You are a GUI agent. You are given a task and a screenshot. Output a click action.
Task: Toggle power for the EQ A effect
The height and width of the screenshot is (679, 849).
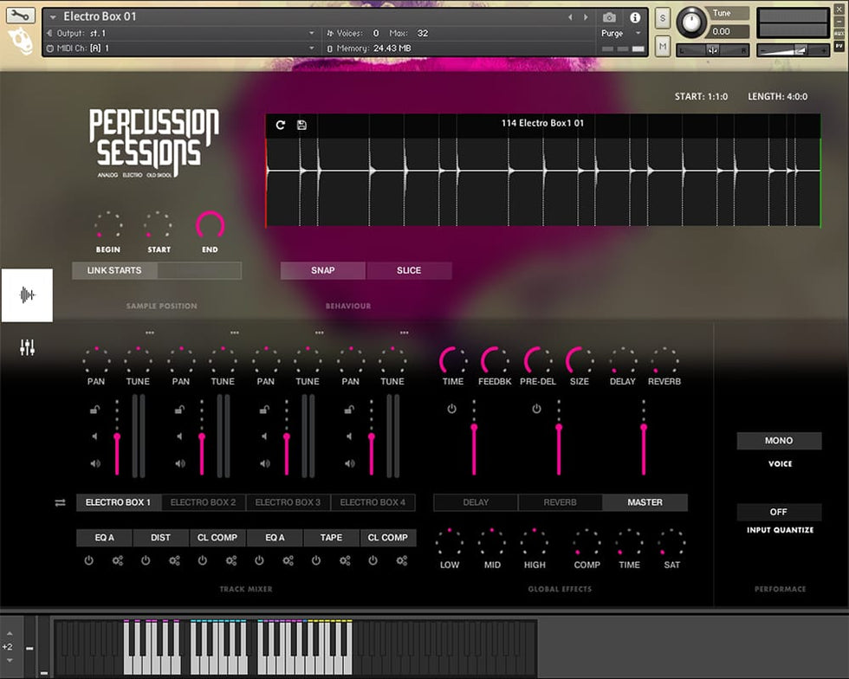click(x=88, y=560)
